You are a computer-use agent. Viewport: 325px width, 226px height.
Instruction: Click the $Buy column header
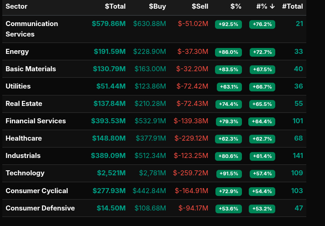coord(157,6)
